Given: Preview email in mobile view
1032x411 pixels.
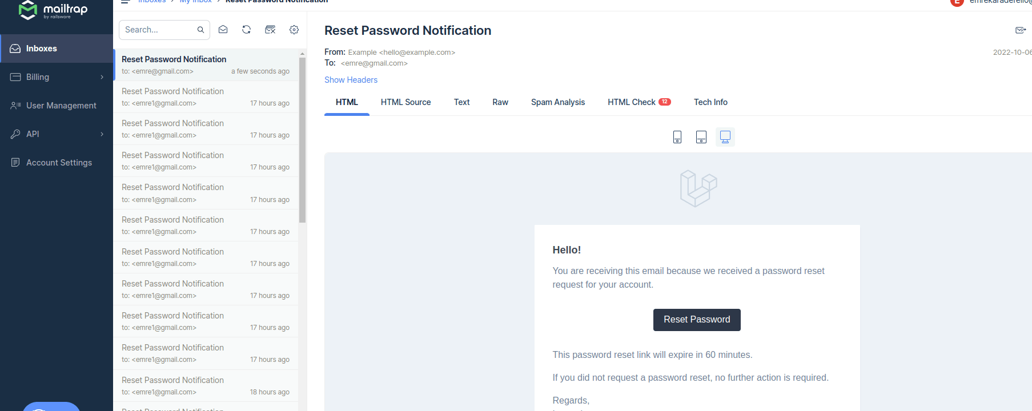Looking at the screenshot, I should pyautogui.click(x=677, y=137).
